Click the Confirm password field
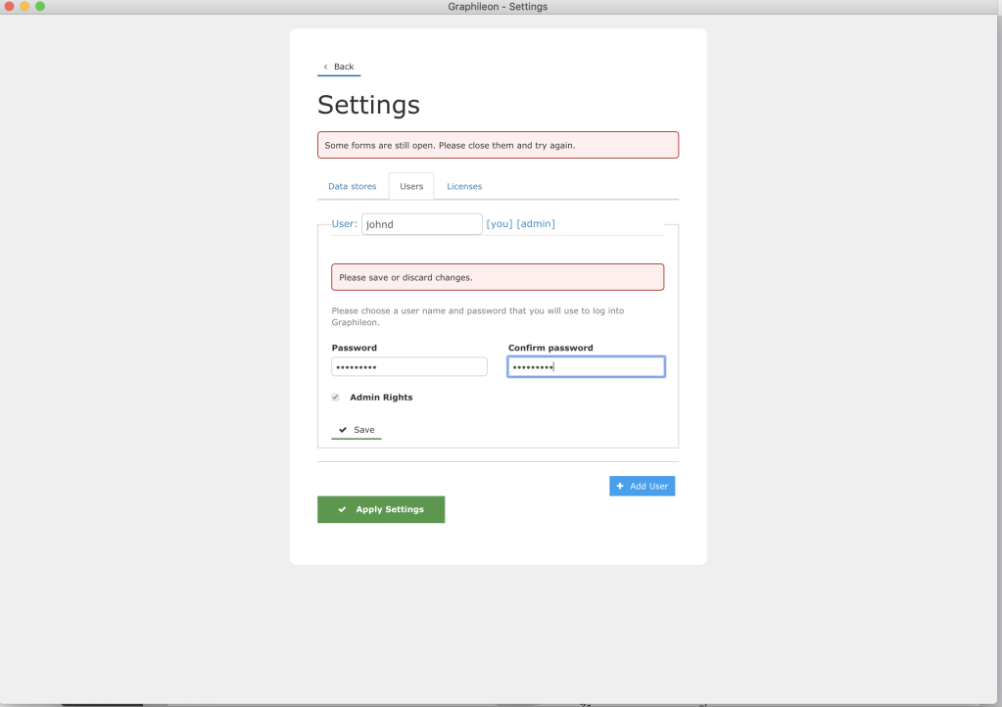 click(x=586, y=367)
